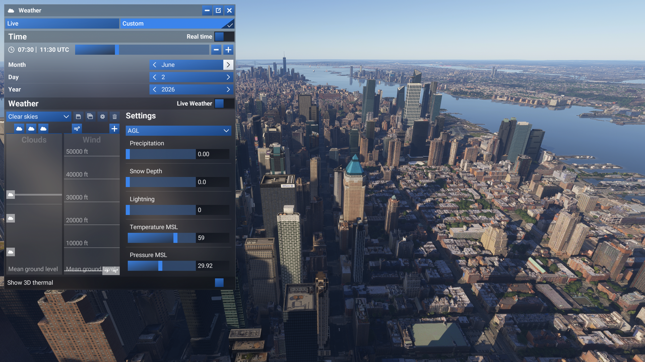
Task: Click the cloud marker near 20000 ft
Action: click(x=11, y=218)
